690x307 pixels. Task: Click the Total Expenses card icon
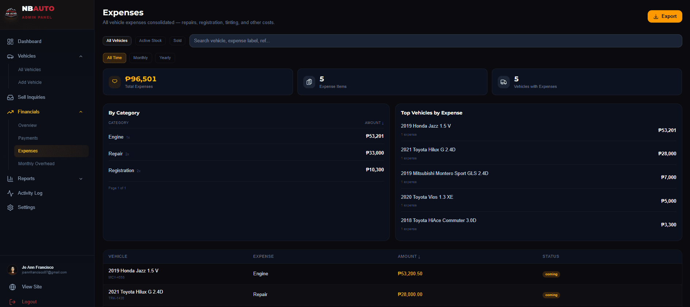(115, 82)
